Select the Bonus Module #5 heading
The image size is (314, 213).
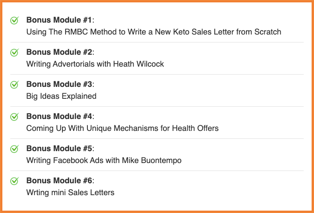click(x=59, y=148)
